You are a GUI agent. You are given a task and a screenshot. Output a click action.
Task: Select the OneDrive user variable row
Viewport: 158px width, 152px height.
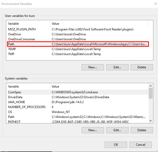click(x=78, y=34)
